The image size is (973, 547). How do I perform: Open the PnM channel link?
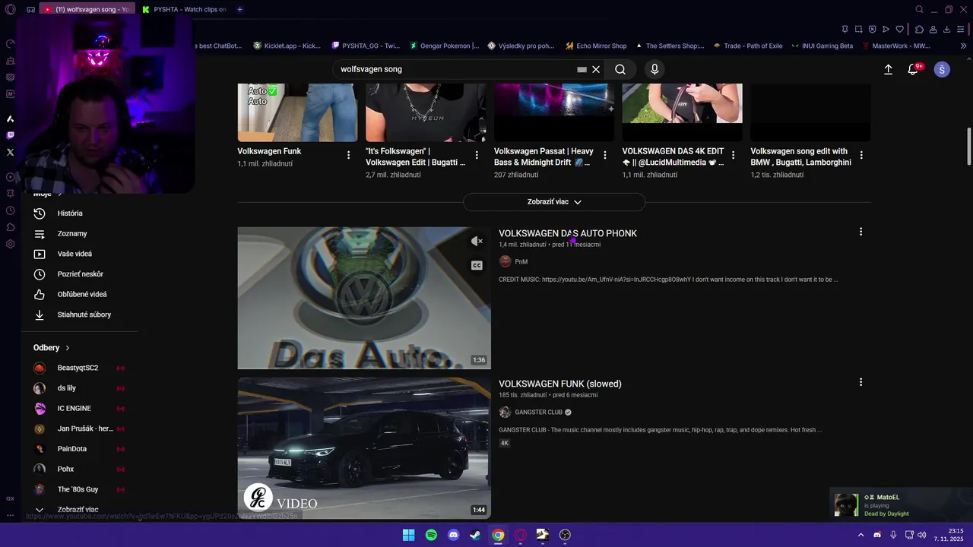tap(521, 261)
